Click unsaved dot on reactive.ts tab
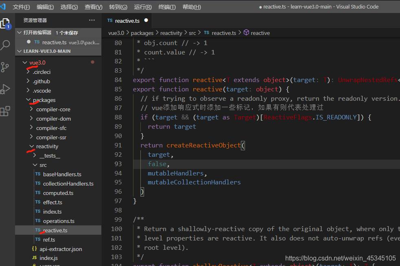 [146, 20]
